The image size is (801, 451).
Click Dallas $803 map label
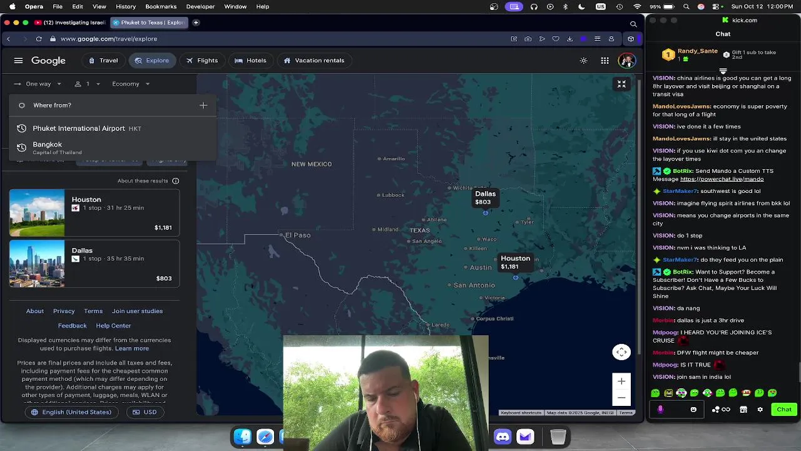click(485, 198)
